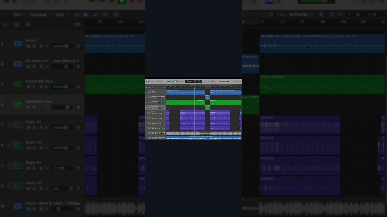387x217 pixels.
Task: Adjust the VERY CLEANER...apella track volume fader
Action: tap(161, 139)
